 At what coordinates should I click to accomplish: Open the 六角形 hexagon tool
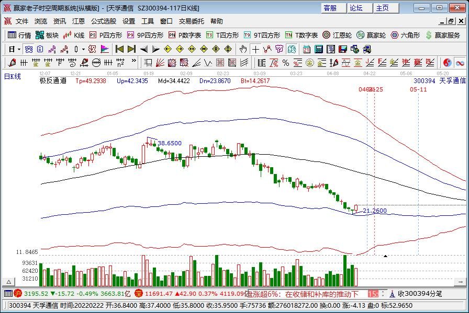(405, 35)
